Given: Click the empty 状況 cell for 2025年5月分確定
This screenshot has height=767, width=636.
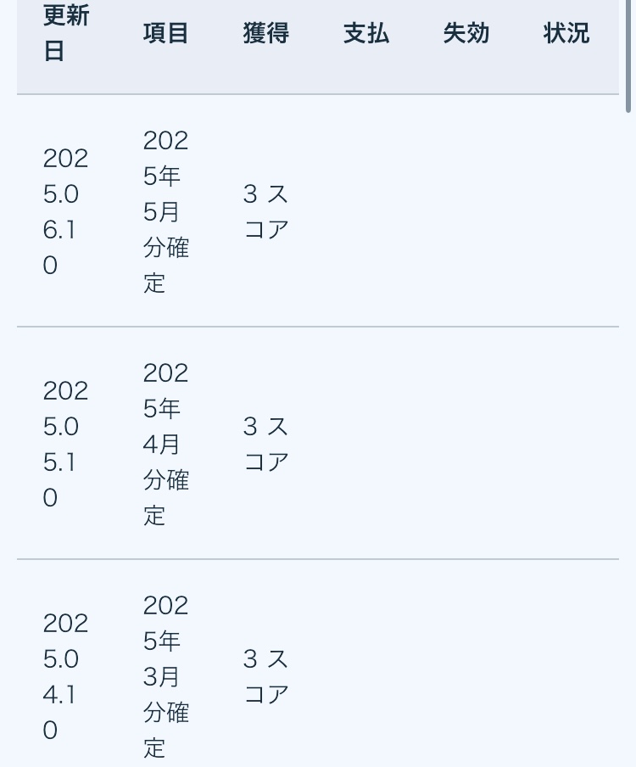Looking at the screenshot, I should 566,211.
